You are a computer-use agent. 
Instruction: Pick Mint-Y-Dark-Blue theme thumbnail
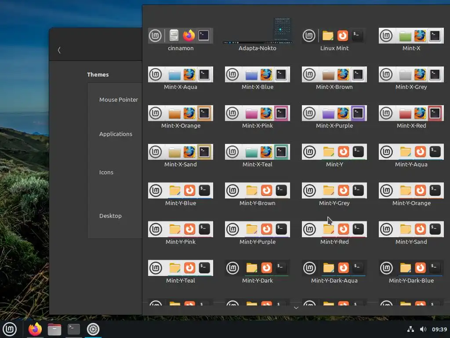[411, 268]
